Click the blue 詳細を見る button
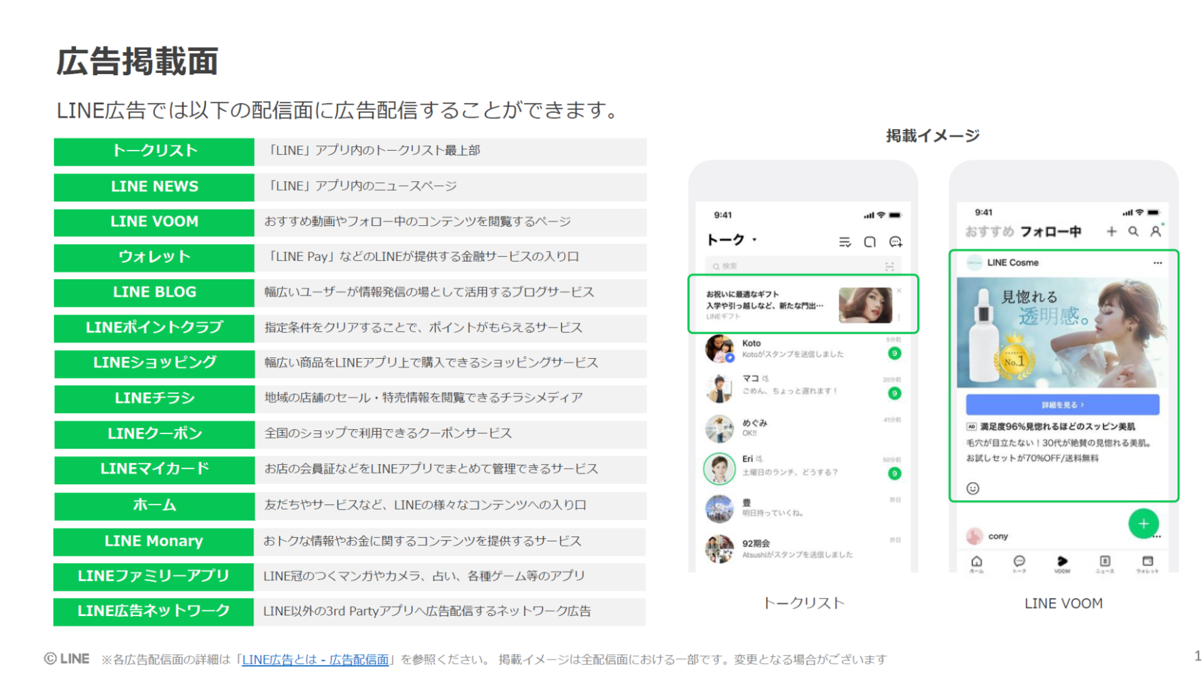Screen dimensions: 1202x675 tap(1062, 405)
